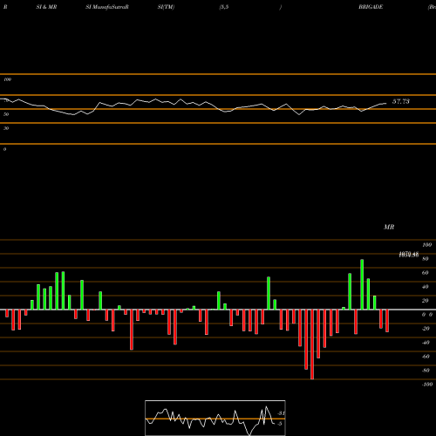The image size is (436, 436).
Task: Select the 'SI & MR' header text
Action: click(x=46, y=7)
